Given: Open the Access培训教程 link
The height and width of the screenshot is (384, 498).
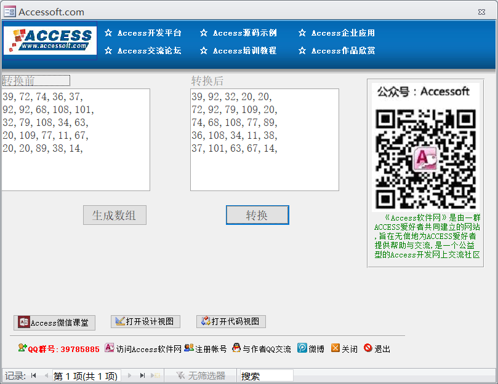Looking at the screenshot, I should 244,51.
